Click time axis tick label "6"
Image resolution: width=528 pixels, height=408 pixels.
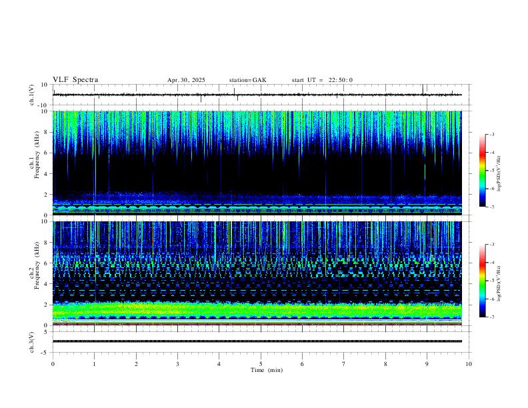pyautogui.click(x=302, y=364)
